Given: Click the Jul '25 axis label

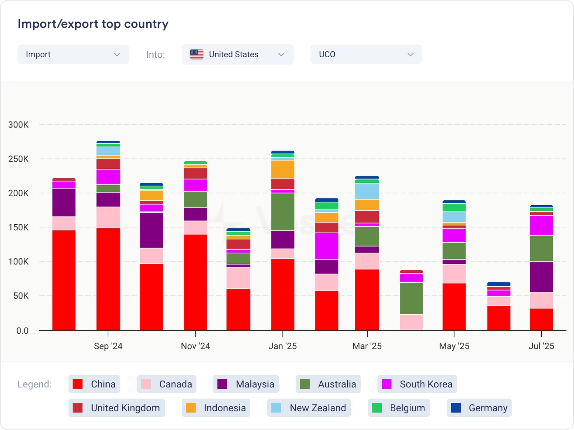Looking at the screenshot, I should coord(541,346).
